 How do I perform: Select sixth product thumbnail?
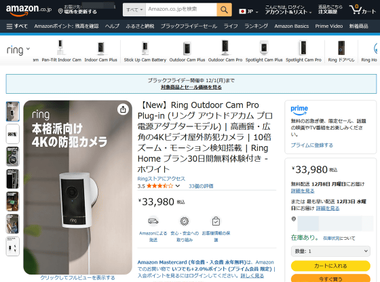[x=13, y=224]
